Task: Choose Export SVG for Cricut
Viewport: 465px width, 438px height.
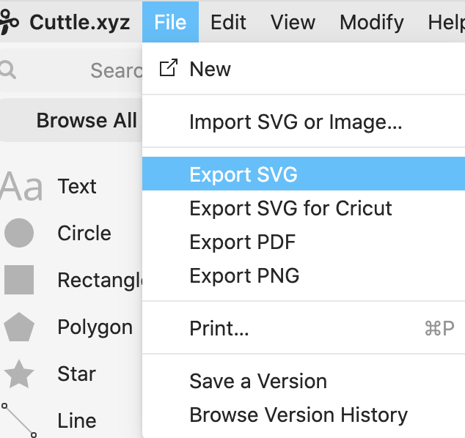Action: pos(290,208)
